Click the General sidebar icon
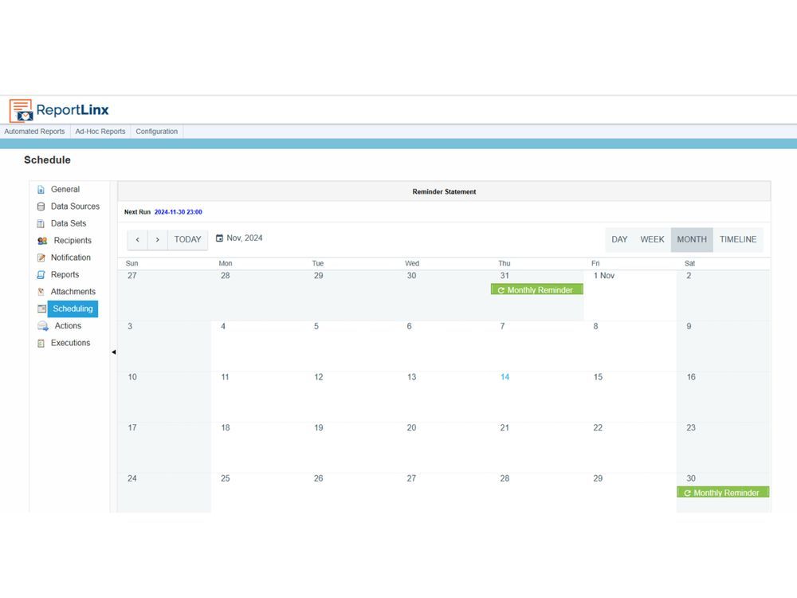This screenshot has width=797, height=598. (x=41, y=190)
